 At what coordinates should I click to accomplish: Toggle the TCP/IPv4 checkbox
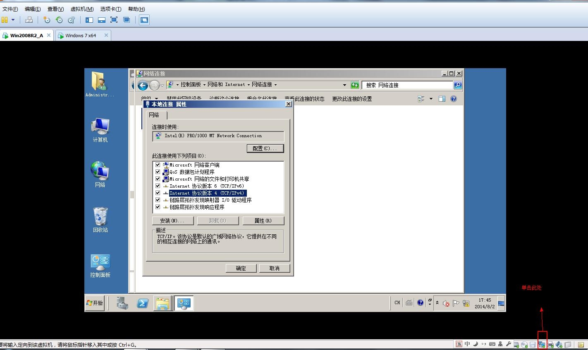point(158,193)
